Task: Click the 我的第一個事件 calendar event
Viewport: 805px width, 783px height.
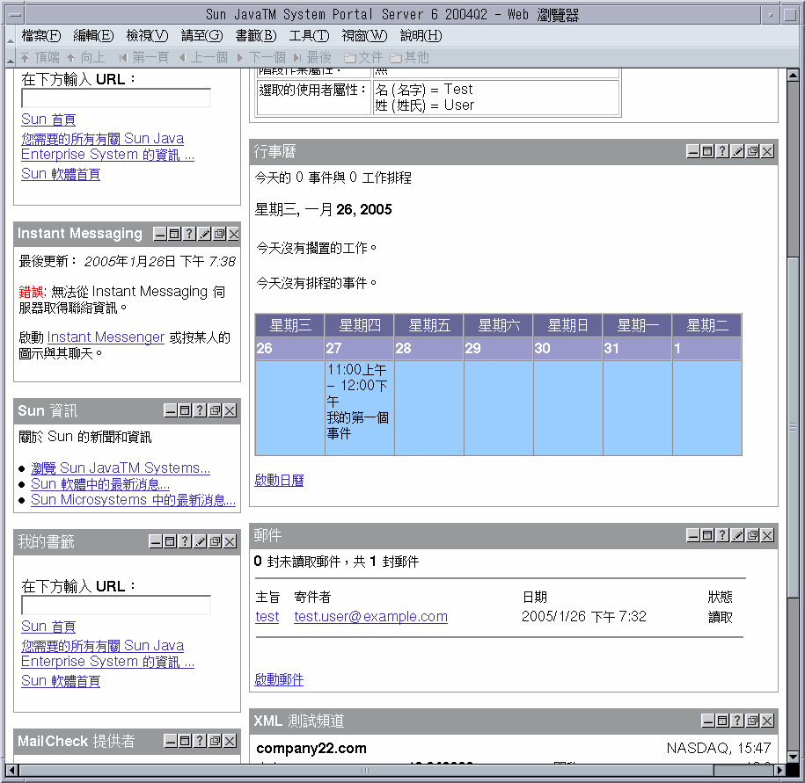Action: pyautogui.click(x=358, y=425)
